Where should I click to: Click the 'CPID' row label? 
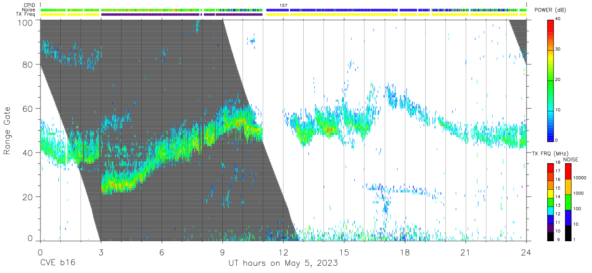[x=28, y=5]
